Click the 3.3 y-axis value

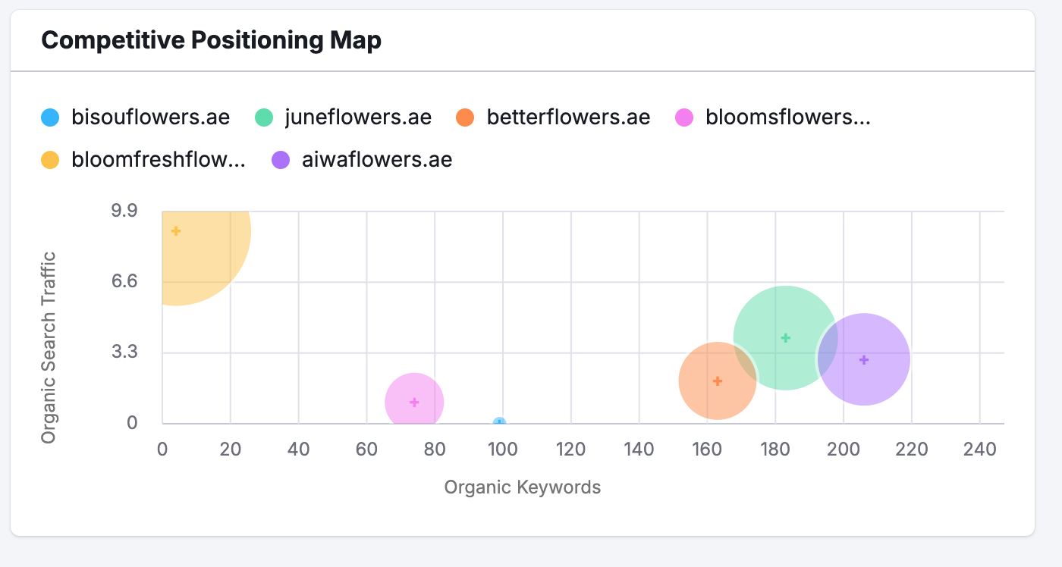pos(124,352)
